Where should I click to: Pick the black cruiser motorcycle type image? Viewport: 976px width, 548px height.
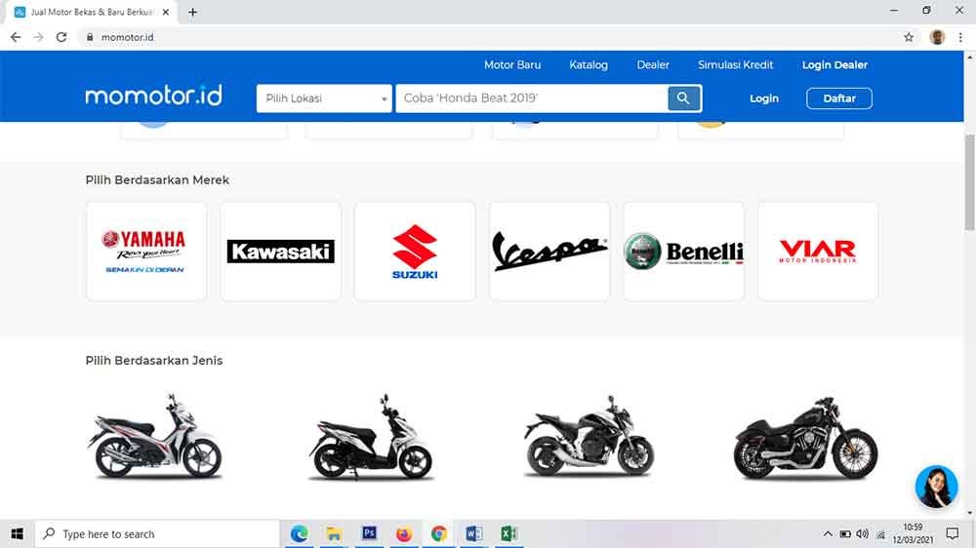click(x=805, y=438)
